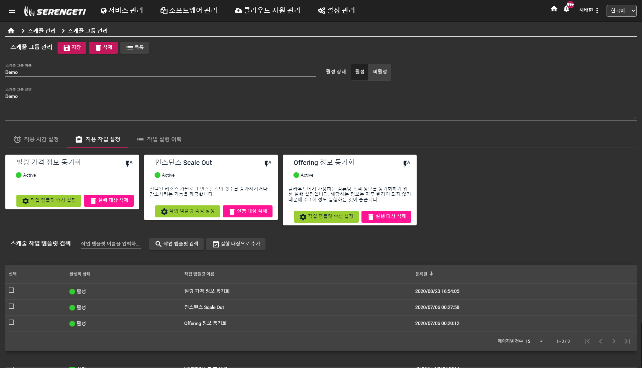Open 클라우드 자원 관리 menu
Screen dimensions: 642x368
click(267, 11)
